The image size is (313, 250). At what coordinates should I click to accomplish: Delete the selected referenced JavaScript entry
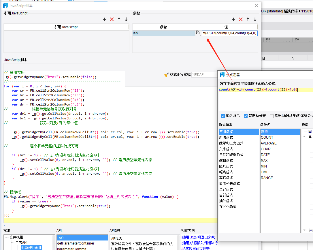click(x=112, y=19)
